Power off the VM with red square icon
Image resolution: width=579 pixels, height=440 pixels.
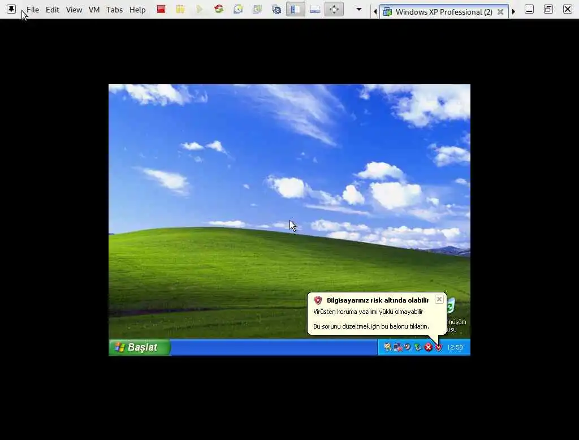click(x=161, y=9)
